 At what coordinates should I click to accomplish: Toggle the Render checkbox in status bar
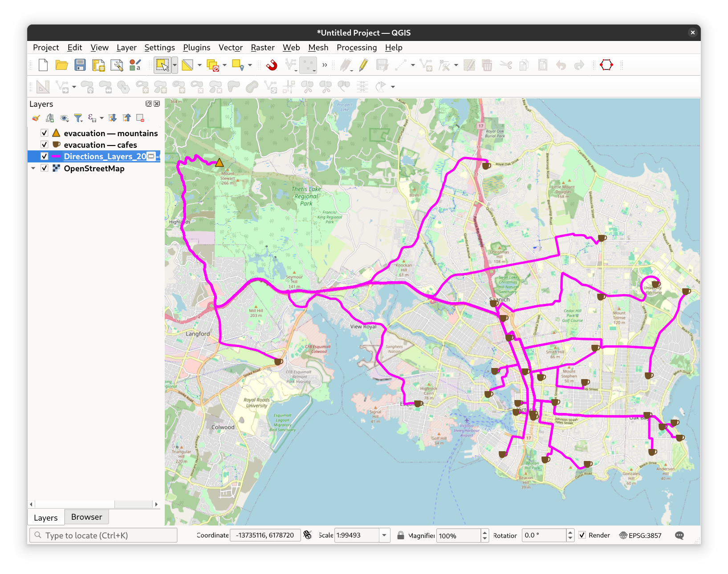coord(582,535)
